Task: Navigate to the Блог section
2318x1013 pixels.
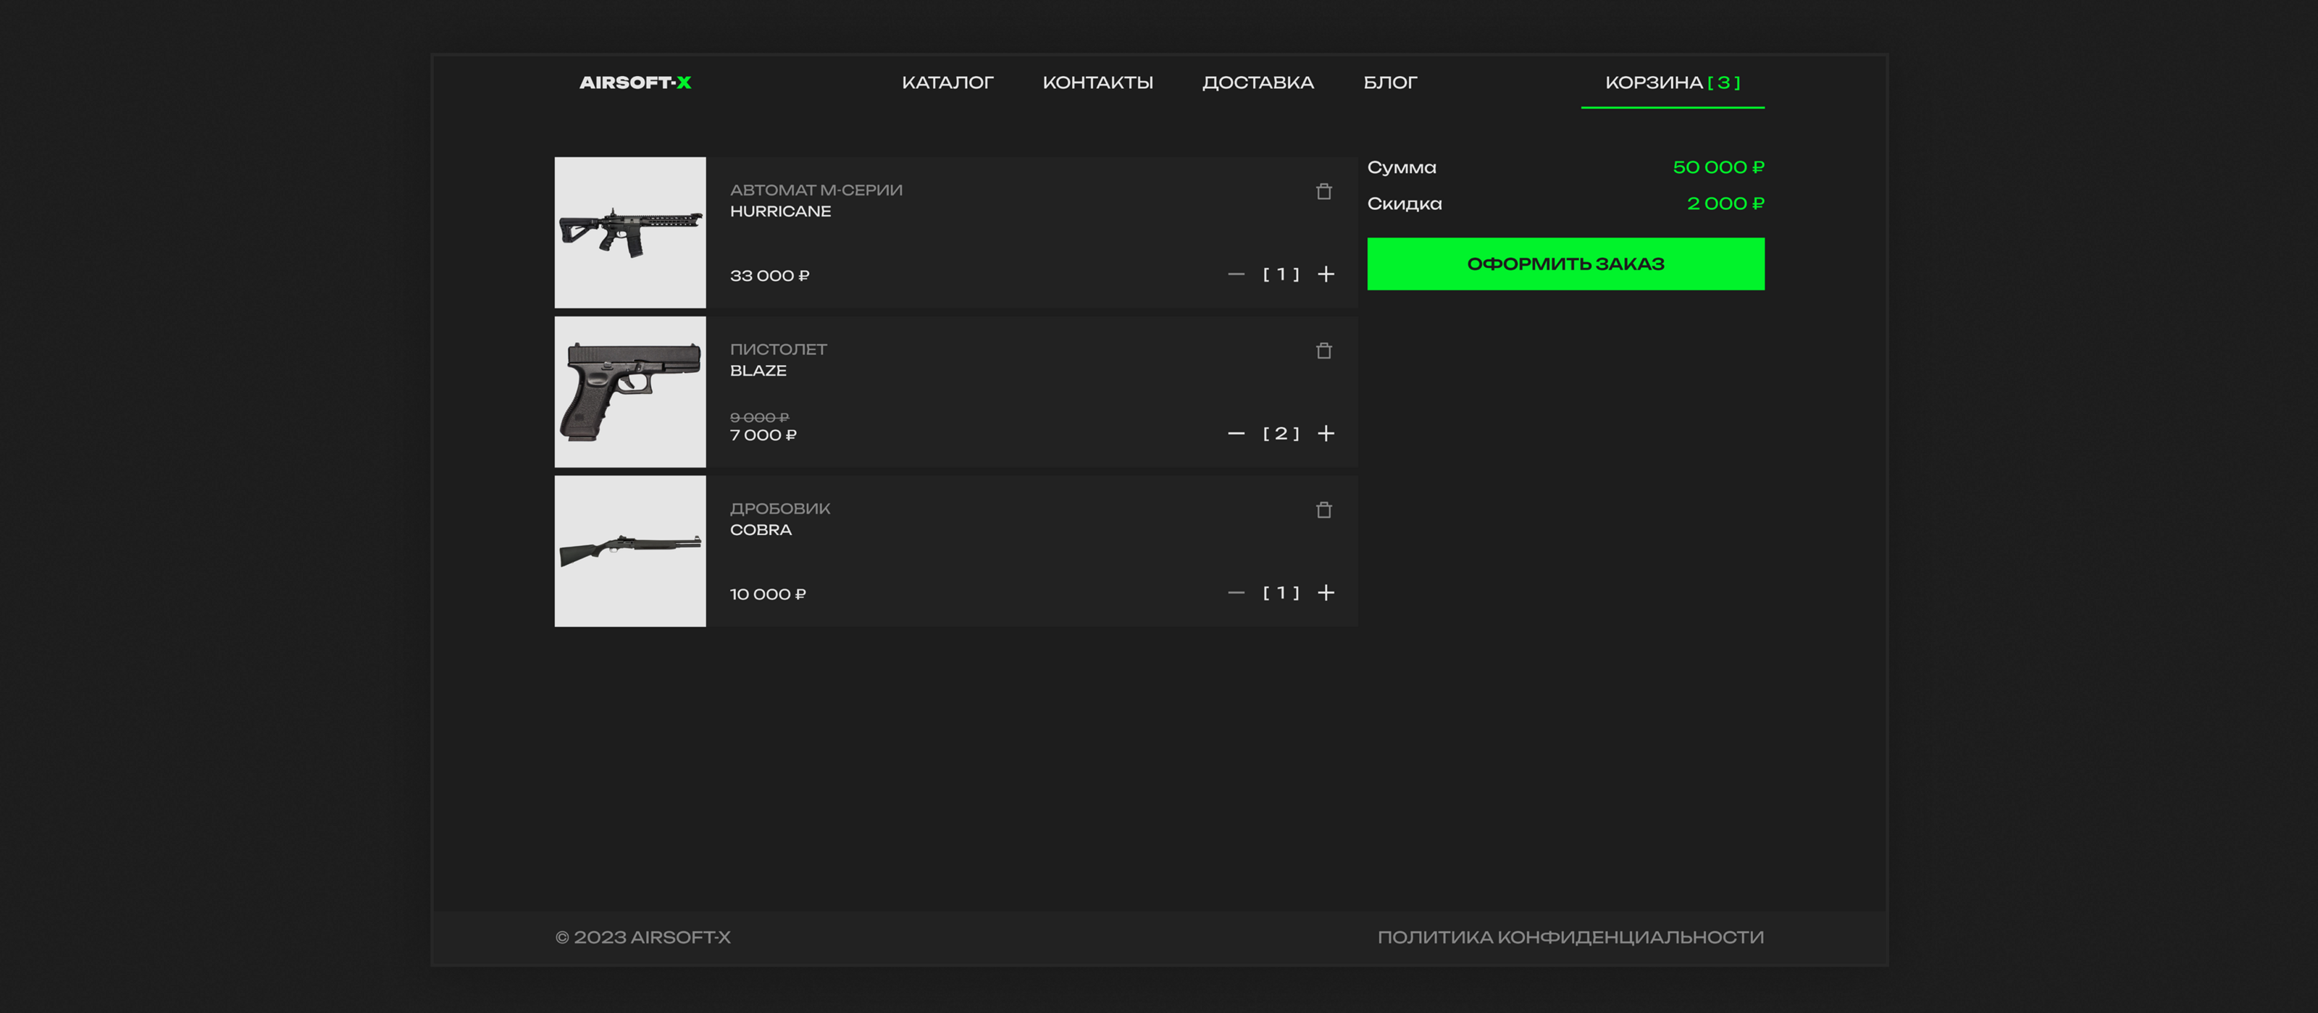Action: (1389, 83)
